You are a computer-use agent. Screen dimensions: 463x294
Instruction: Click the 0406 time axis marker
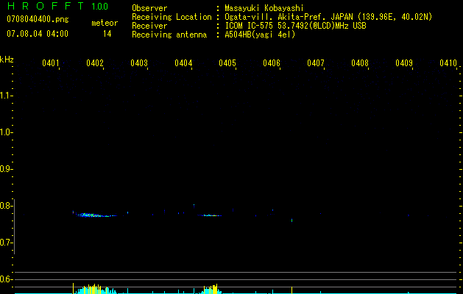(x=272, y=63)
